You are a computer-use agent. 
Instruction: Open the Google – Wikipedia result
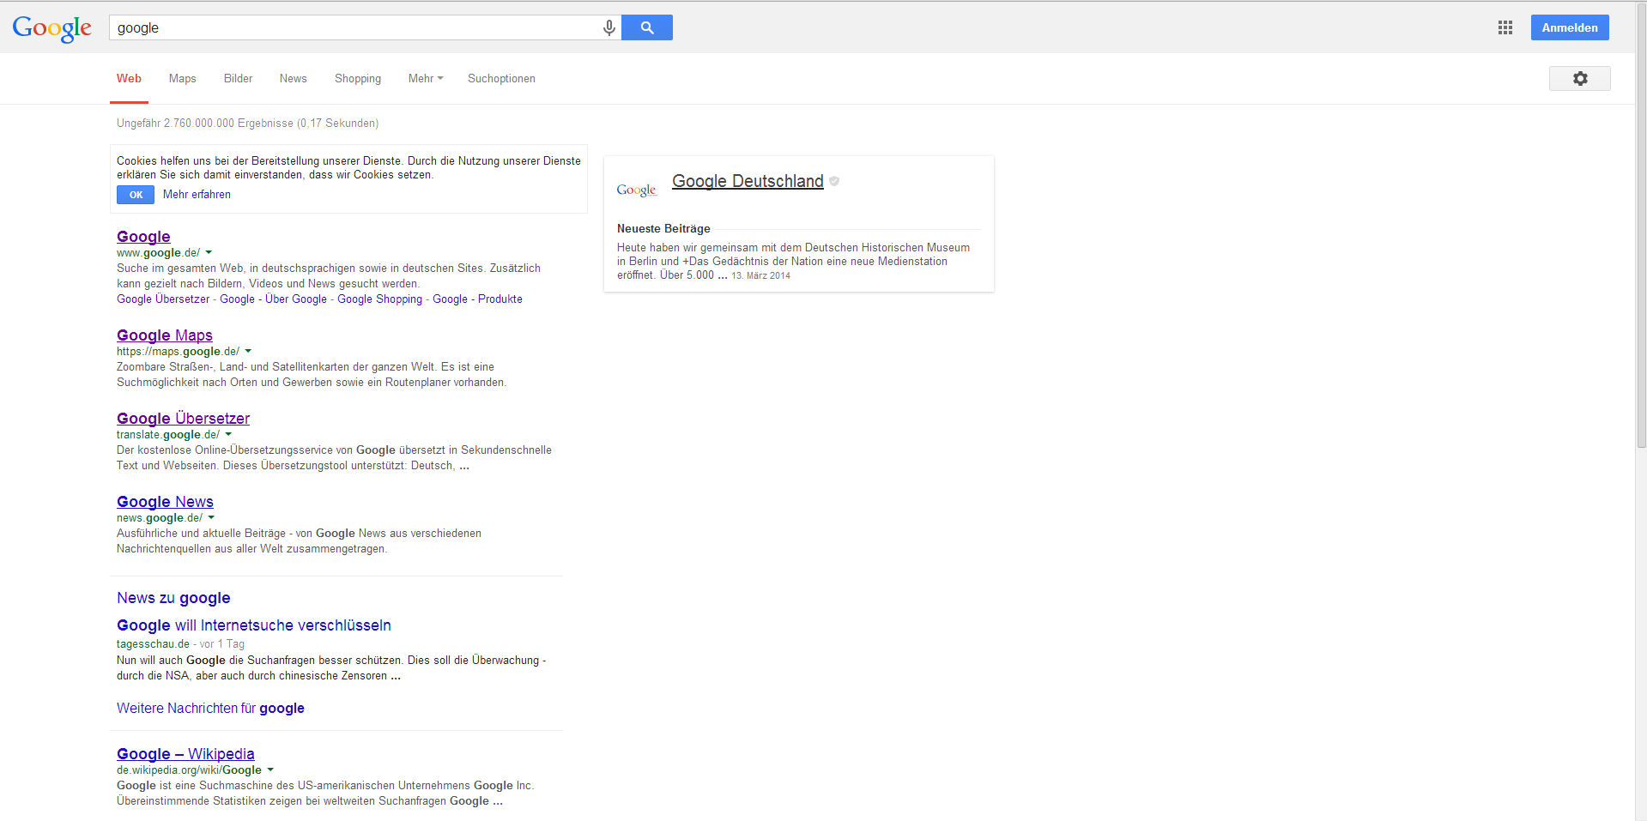coord(185,754)
